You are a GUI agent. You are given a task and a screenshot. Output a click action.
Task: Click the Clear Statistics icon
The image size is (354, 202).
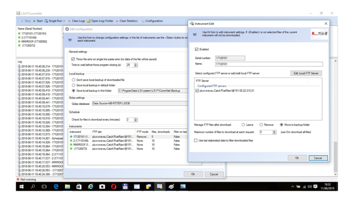tap(117, 21)
